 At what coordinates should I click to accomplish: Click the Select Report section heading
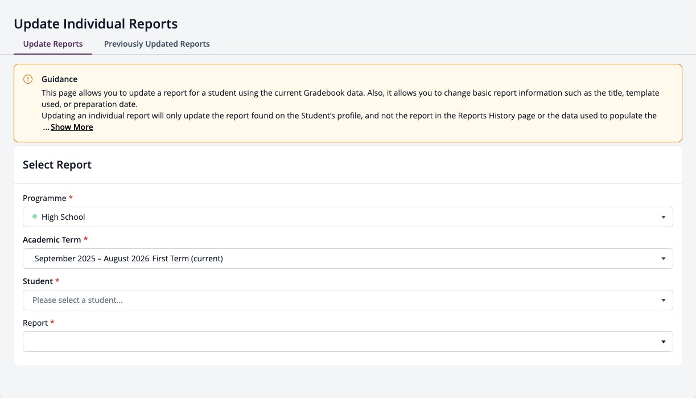click(x=57, y=165)
